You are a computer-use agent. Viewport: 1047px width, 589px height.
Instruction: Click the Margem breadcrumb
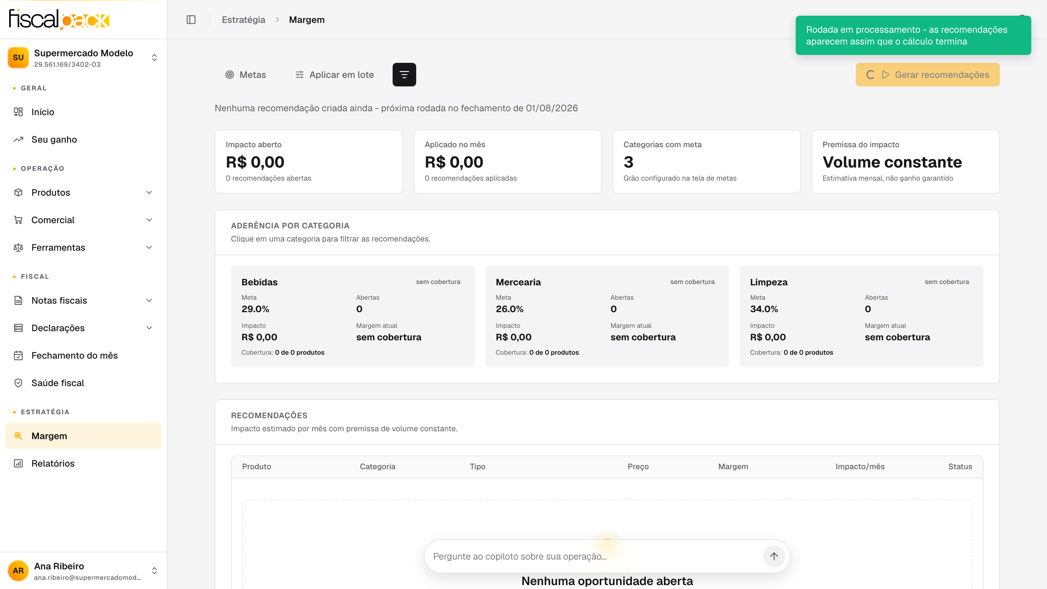[307, 20]
